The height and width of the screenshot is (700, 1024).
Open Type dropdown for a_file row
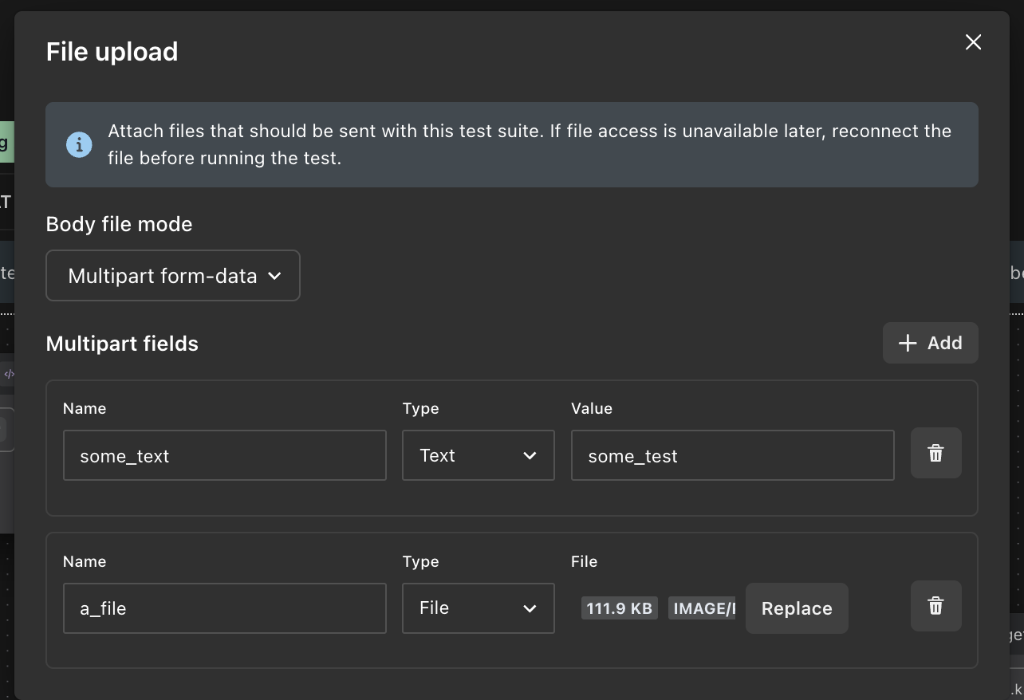pyautogui.click(x=478, y=608)
